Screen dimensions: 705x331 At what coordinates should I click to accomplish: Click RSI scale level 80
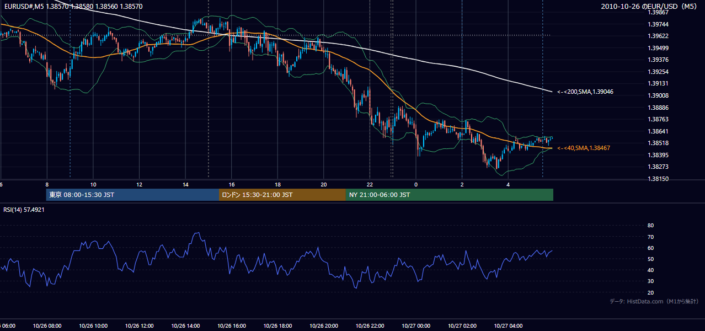coord(650,226)
